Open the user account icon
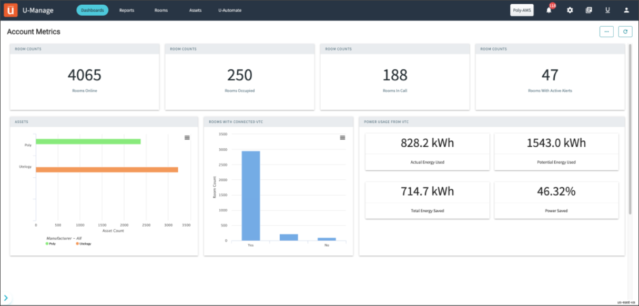 [625, 10]
